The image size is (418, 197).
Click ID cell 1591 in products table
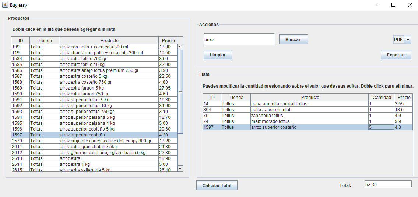point(21,99)
